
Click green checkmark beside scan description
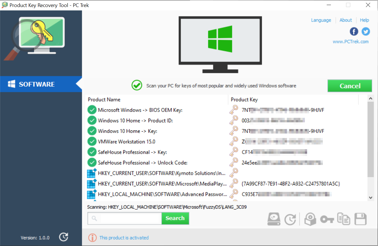[137, 85]
